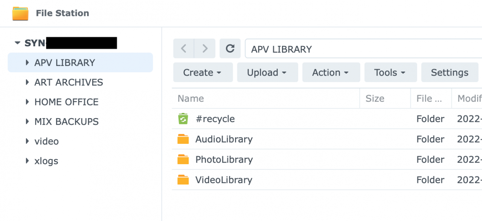Select the xlogs shared folder

click(46, 161)
